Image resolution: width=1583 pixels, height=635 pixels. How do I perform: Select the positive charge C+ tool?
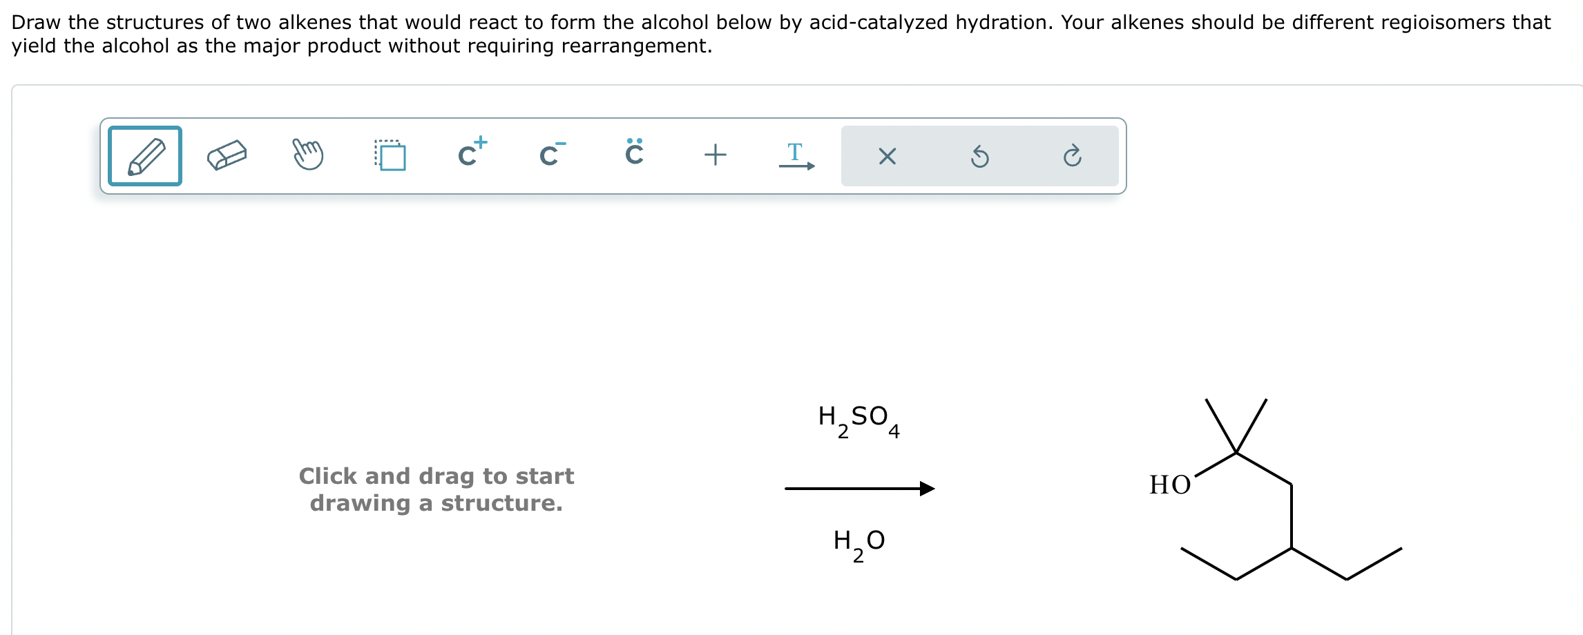(472, 152)
